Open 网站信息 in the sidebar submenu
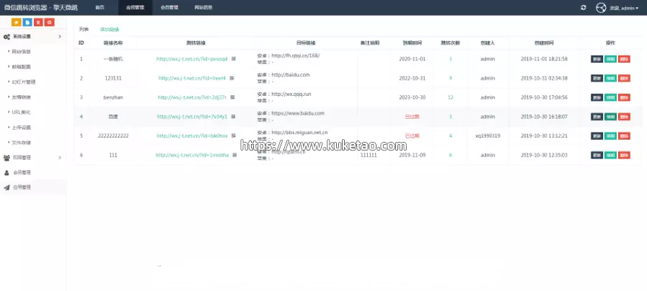The height and width of the screenshot is (291, 647). point(22,52)
